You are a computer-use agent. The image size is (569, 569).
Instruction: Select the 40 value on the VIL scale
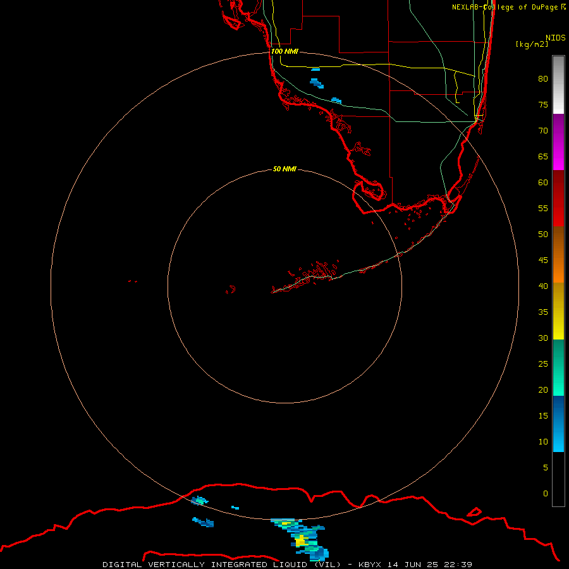point(543,286)
